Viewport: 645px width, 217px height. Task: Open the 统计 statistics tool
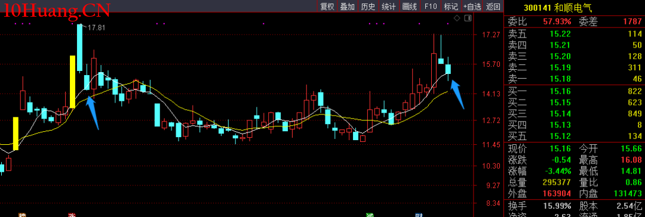[x=389, y=7]
